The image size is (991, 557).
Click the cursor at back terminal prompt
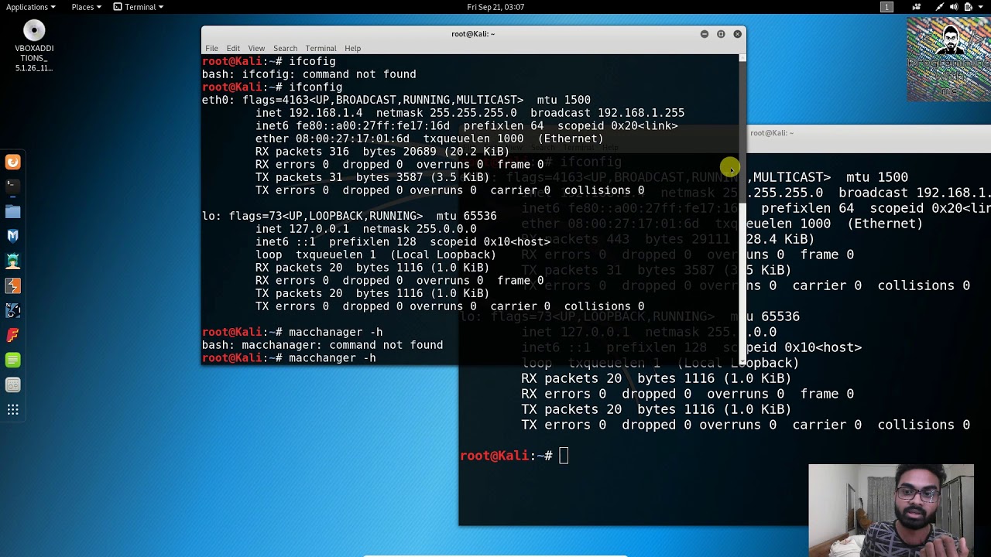pyautogui.click(x=564, y=456)
